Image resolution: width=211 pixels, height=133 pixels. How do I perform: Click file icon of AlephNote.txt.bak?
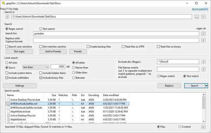pyautogui.click(x=8, y=112)
